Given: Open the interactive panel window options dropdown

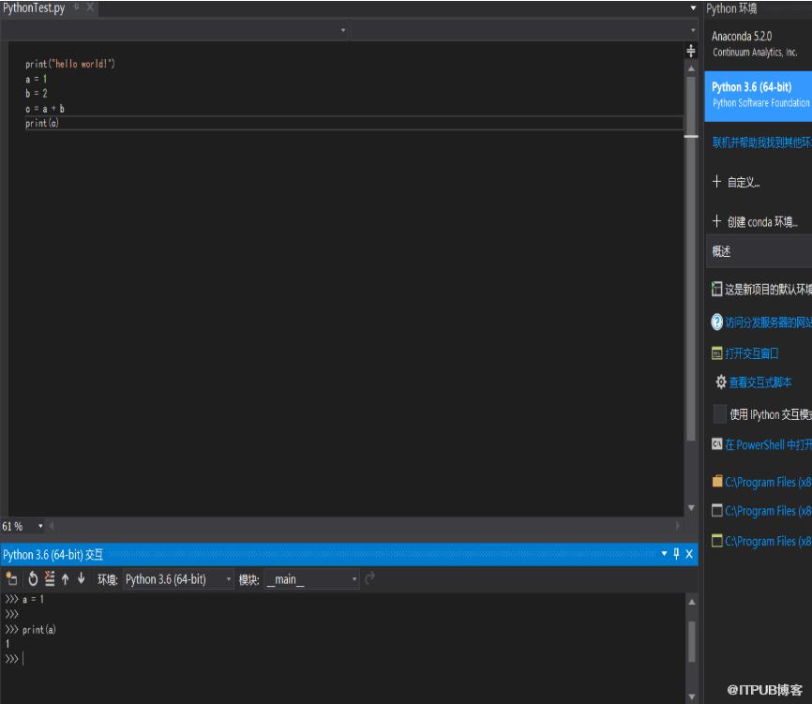Looking at the screenshot, I should [665, 554].
